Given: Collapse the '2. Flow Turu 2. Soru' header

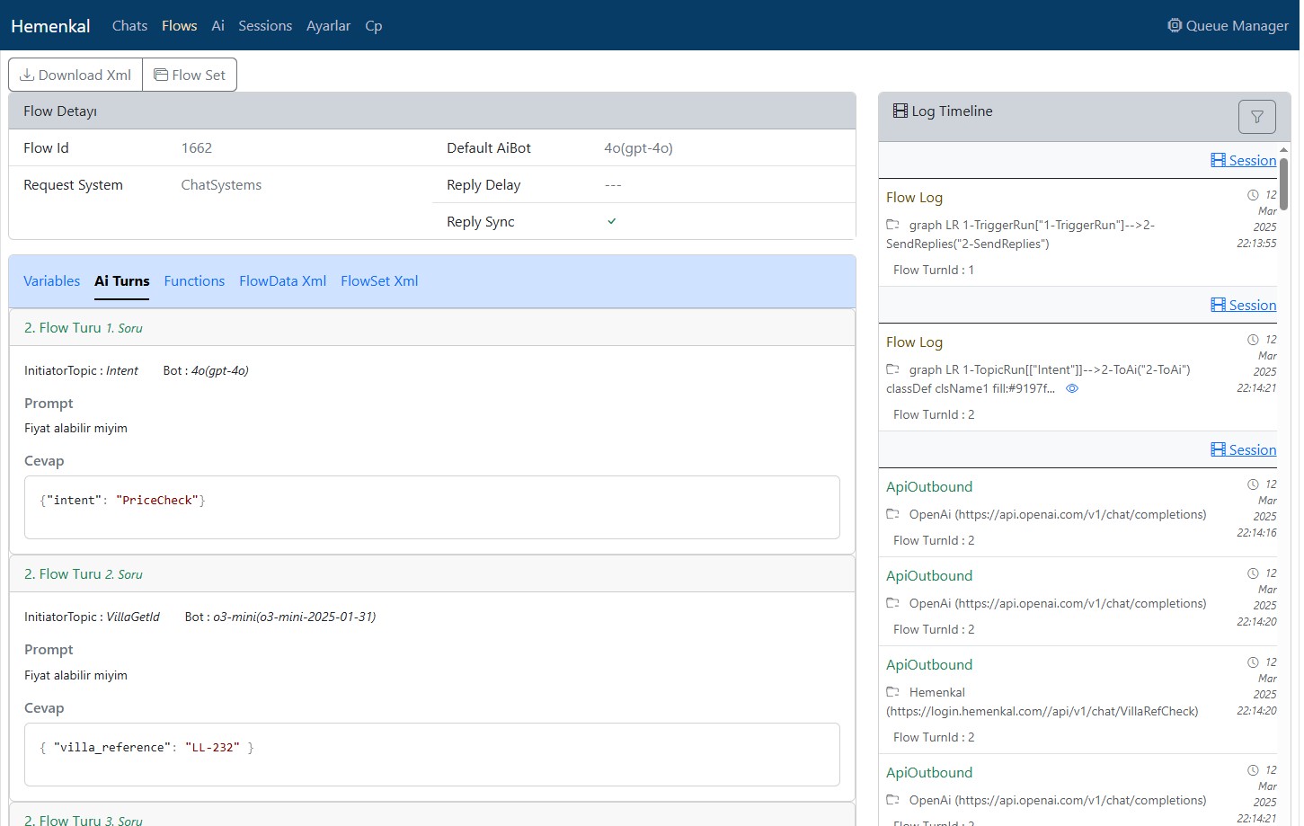Looking at the screenshot, I should click(83, 574).
